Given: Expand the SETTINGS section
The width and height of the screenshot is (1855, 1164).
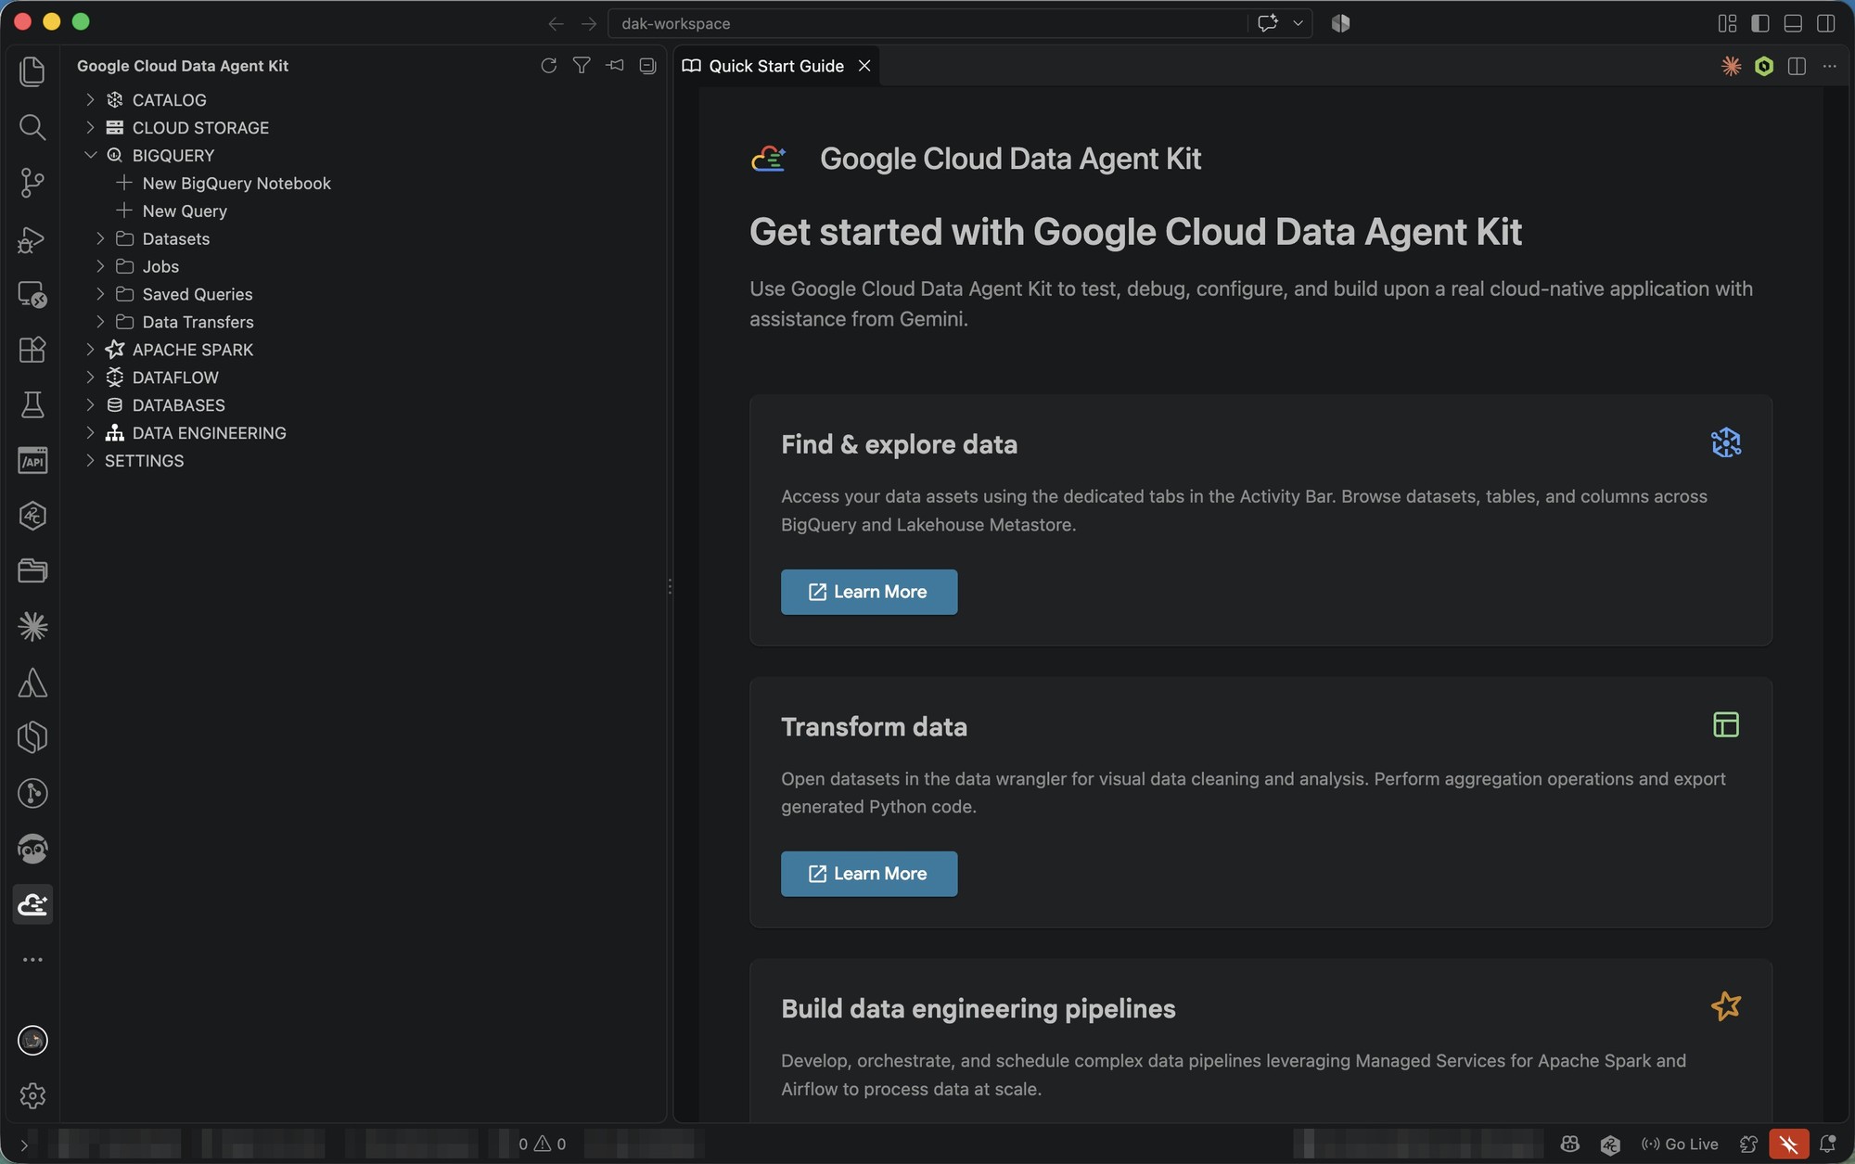Looking at the screenshot, I should (90, 461).
